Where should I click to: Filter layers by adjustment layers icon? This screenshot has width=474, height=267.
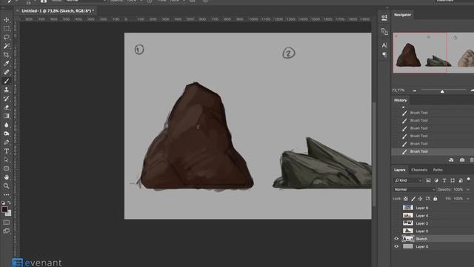436,180
